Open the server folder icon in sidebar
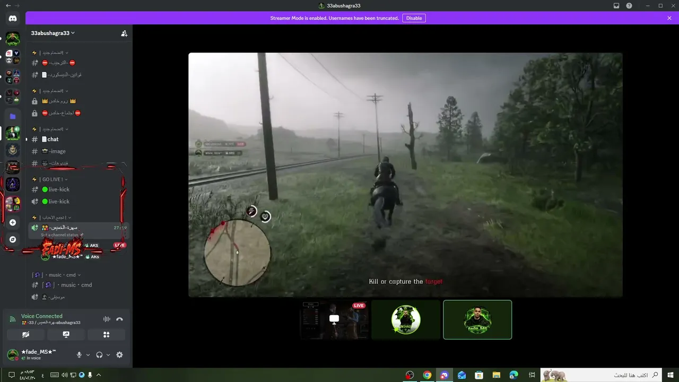This screenshot has width=679, height=382. point(13,116)
